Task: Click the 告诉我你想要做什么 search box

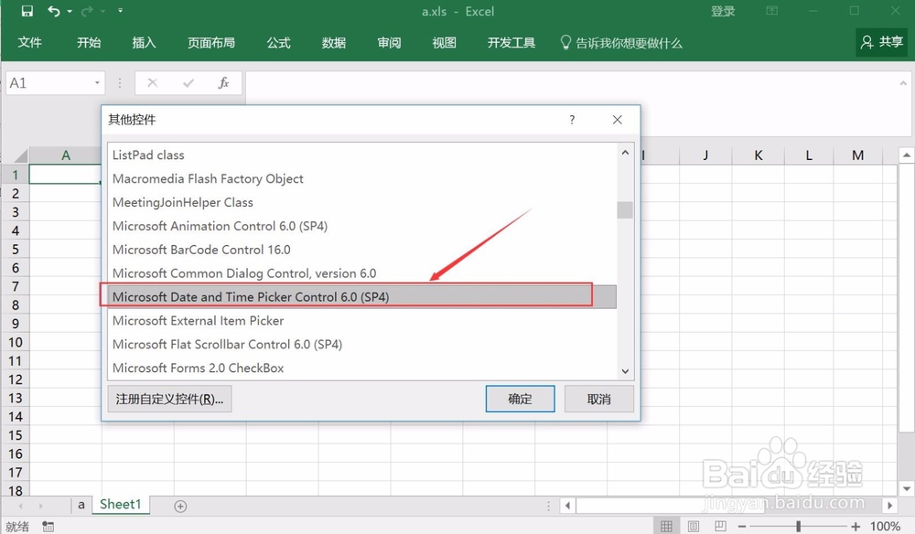Action: [621, 43]
